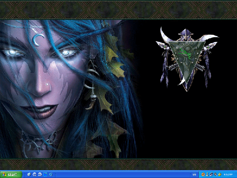Screen dimensions: 237x178
Task: Click the Night Elf shield clock widget
Action: 187,59
